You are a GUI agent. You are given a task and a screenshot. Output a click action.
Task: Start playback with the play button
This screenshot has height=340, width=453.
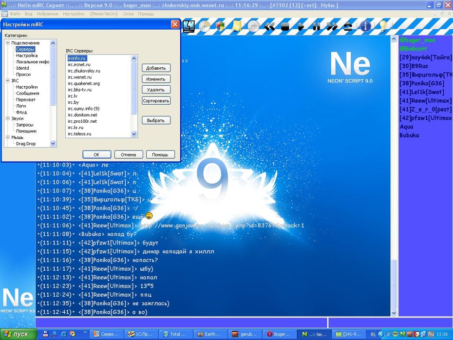pyautogui.click(x=301, y=27)
